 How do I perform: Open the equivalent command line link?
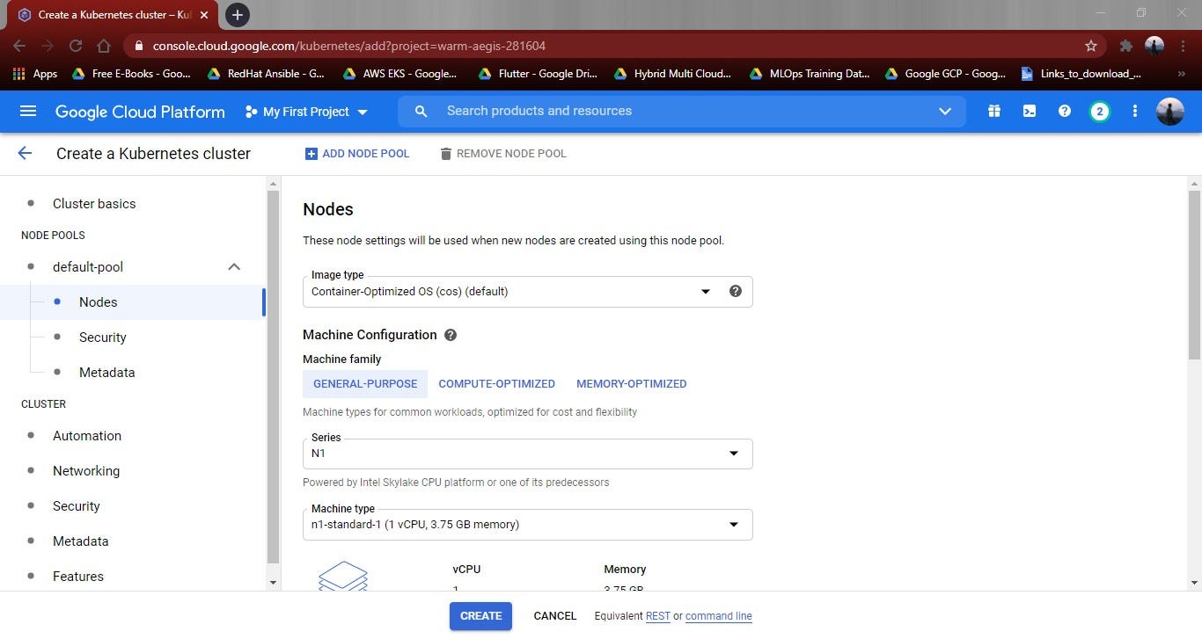719,616
